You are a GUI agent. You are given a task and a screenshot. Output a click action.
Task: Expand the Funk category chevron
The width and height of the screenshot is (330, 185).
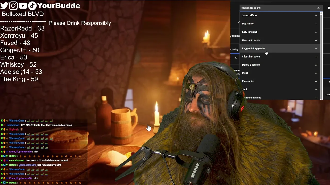316,90
